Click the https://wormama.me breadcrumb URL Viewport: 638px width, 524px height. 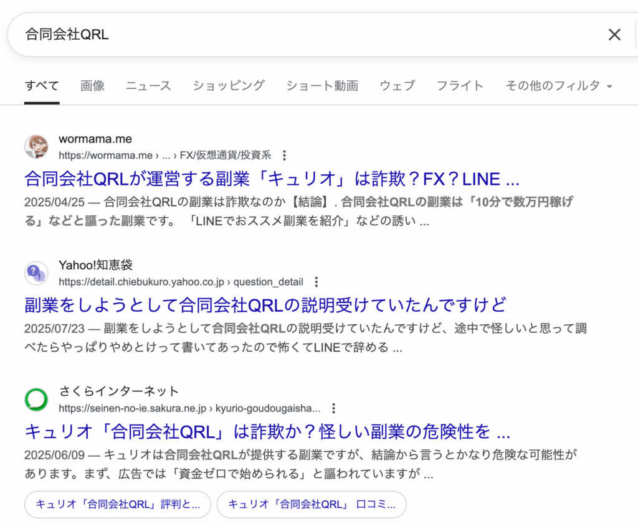point(164,156)
